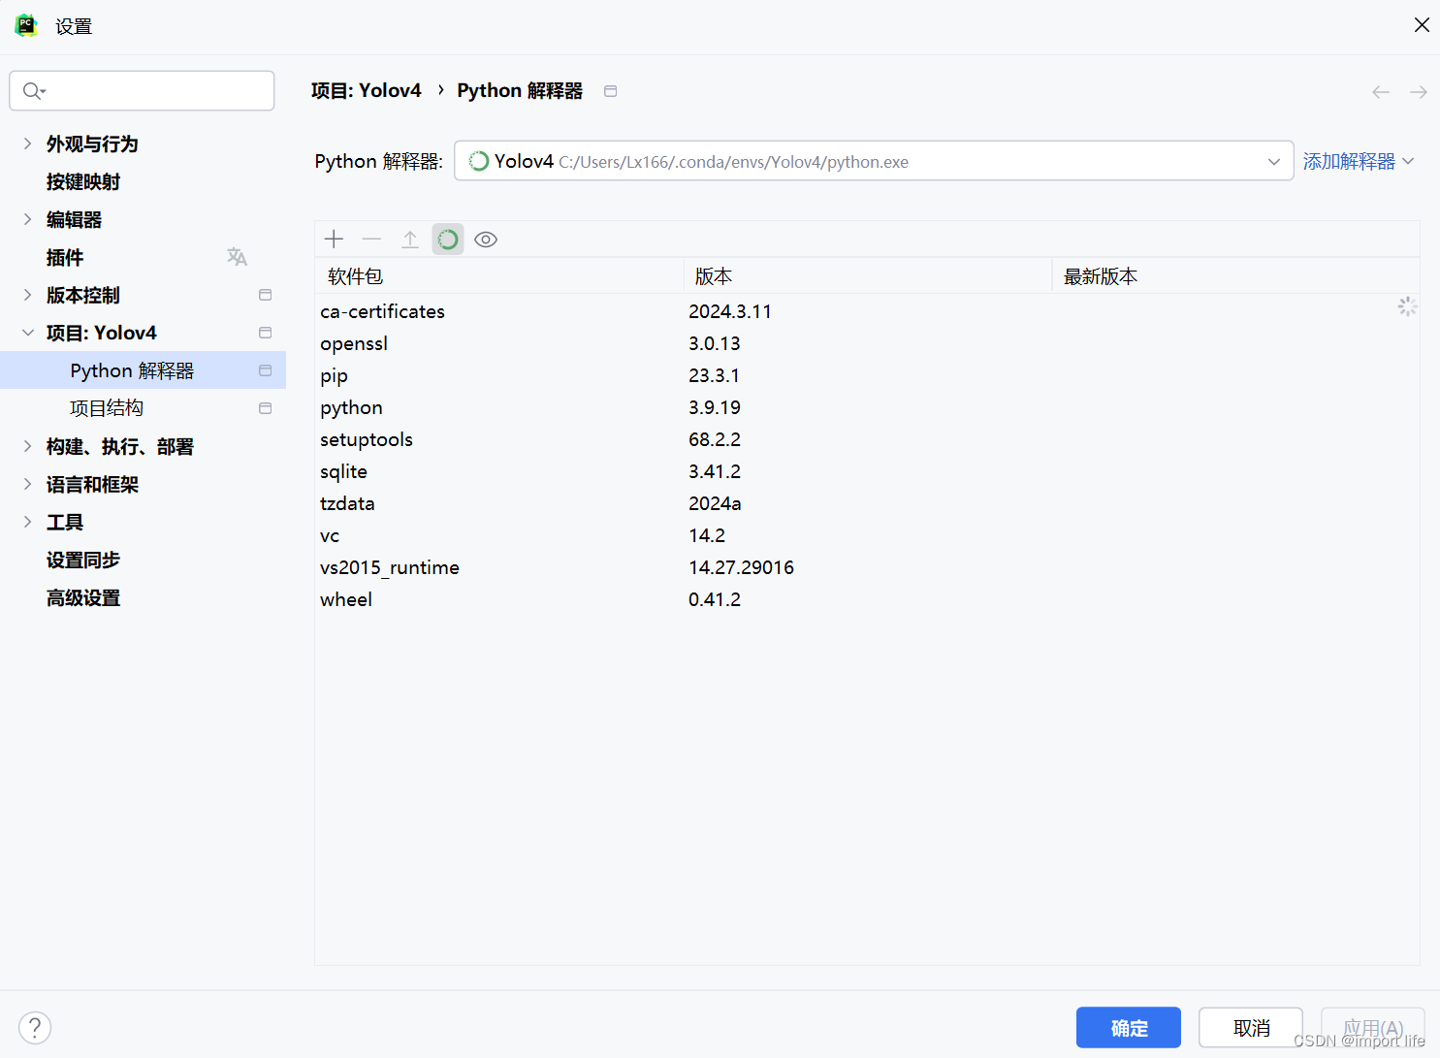Expand the 工具 section
1440x1058 pixels.
(x=27, y=522)
